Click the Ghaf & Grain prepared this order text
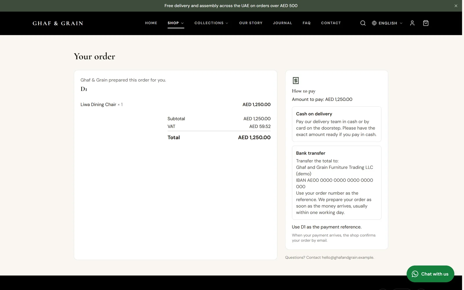 [x=123, y=80]
